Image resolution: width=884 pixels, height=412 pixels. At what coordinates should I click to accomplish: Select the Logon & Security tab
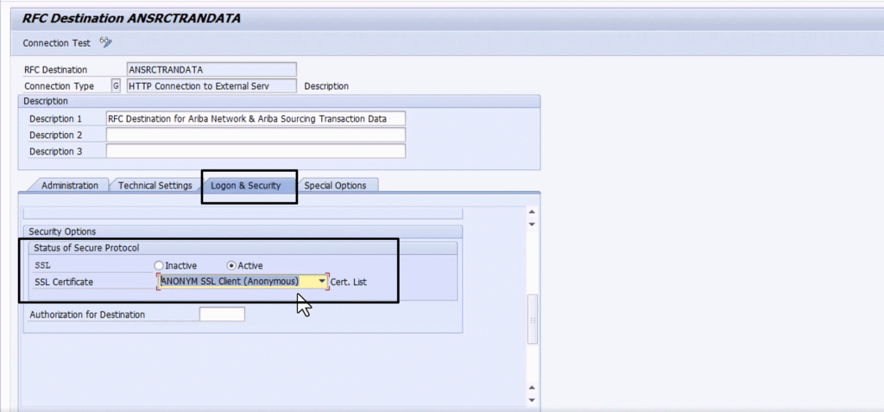[x=246, y=185]
